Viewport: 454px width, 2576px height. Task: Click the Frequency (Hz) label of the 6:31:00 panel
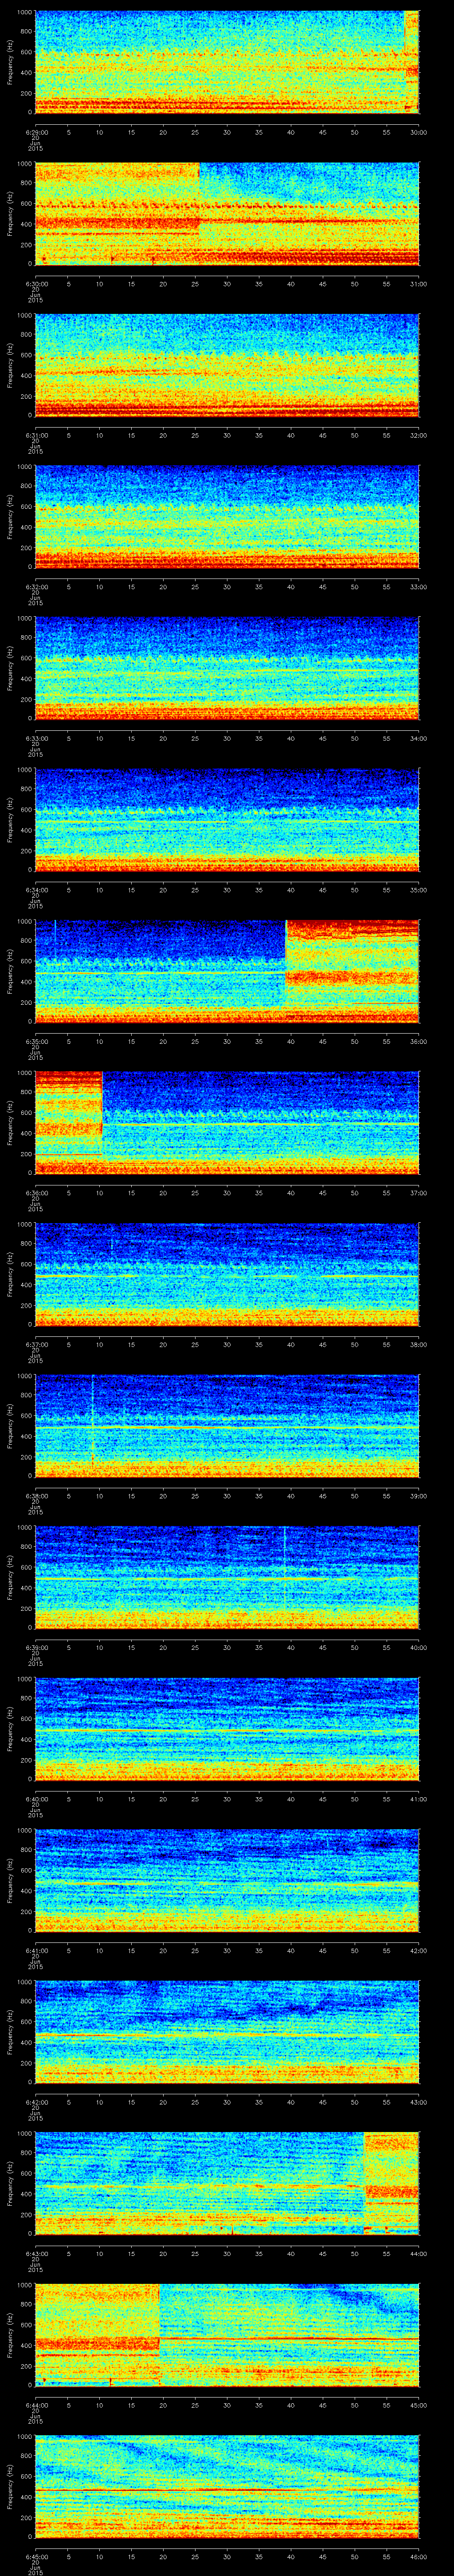[x=10, y=365]
